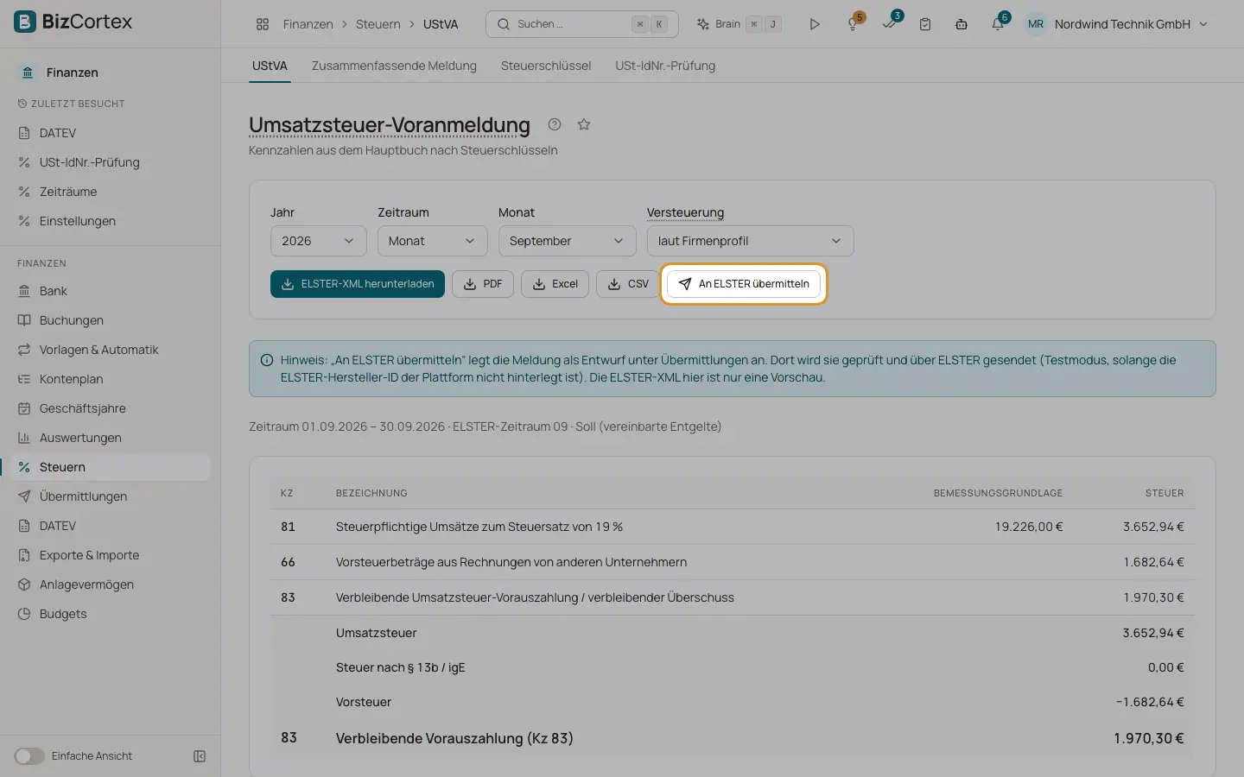Download the CSV export
This screenshot has width=1244, height=777.
[x=628, y=284]
